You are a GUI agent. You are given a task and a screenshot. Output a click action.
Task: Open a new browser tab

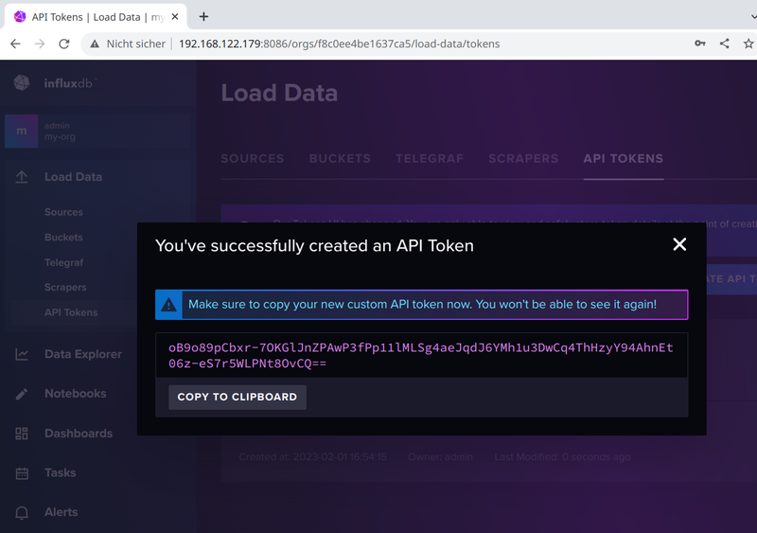pyautogui.click(x=203, y=17)
